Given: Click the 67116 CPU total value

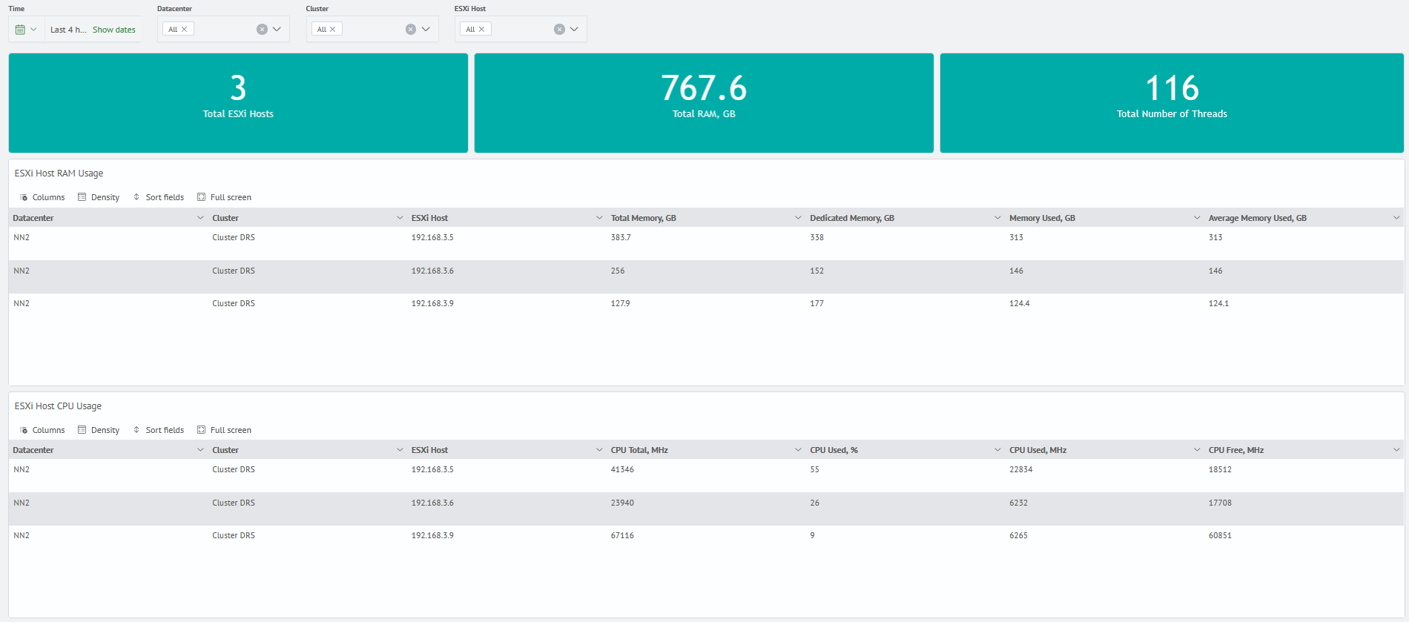Looking at the screenshot, I should coord(622,536).
